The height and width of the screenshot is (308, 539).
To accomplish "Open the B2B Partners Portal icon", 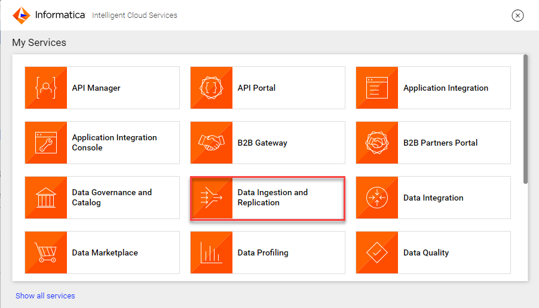I will 377,143.
